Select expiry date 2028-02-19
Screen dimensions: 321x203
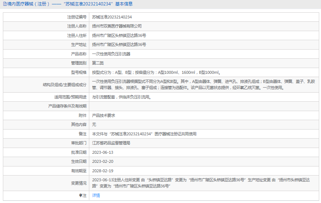[x=103, y=171]
